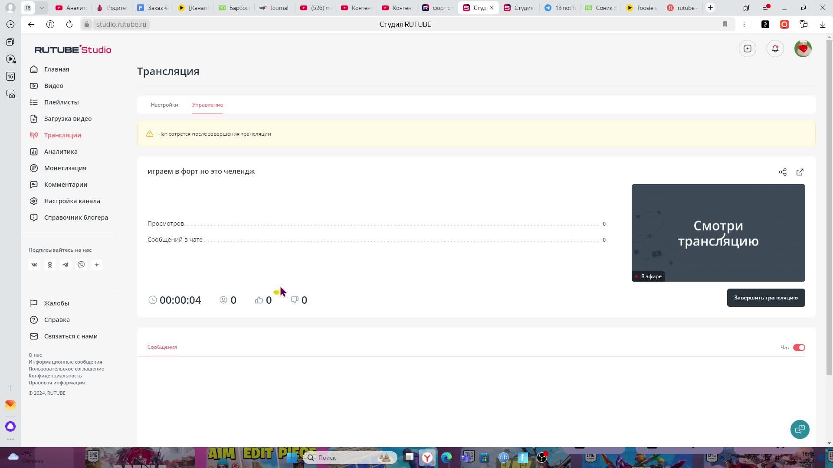Open Жалобы page
The image size is (833, 468).
tap(49, 303)
